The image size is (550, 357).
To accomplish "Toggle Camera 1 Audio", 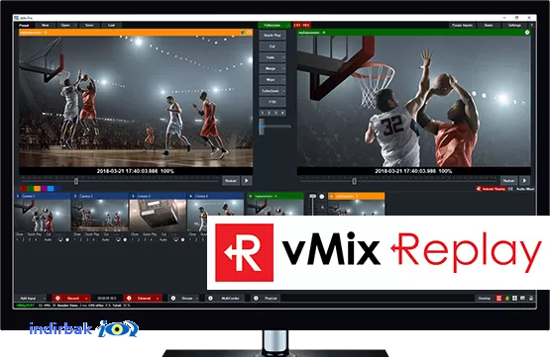I will click(x=48, y=239).
